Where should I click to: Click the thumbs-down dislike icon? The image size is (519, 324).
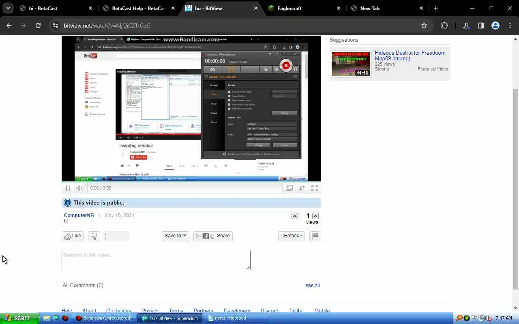pyautogui.click(x=94, y=236)
